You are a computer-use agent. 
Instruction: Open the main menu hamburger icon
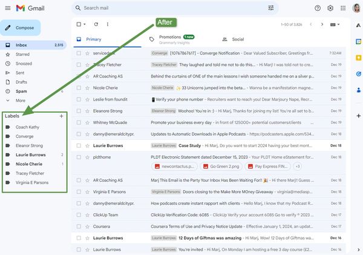[8, 8]
